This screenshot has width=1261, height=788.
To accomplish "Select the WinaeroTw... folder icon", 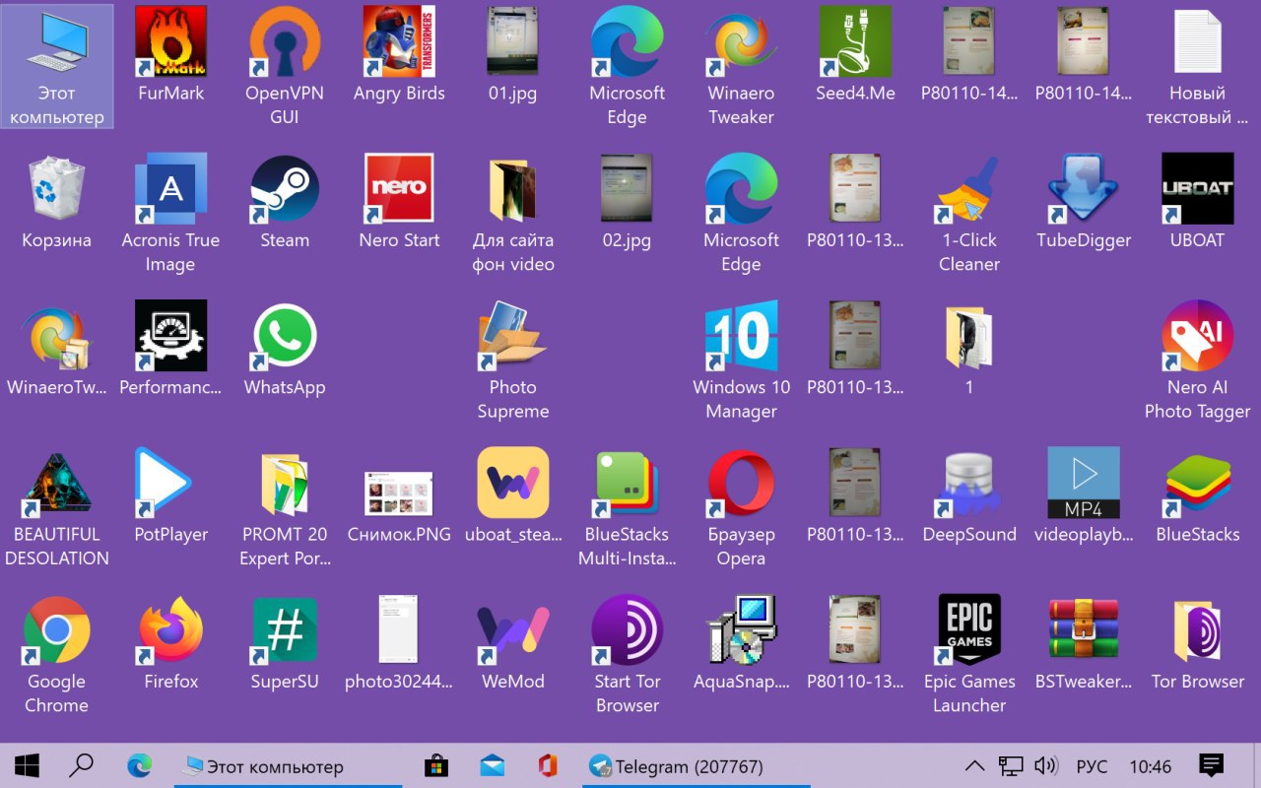I will [56, 337].
